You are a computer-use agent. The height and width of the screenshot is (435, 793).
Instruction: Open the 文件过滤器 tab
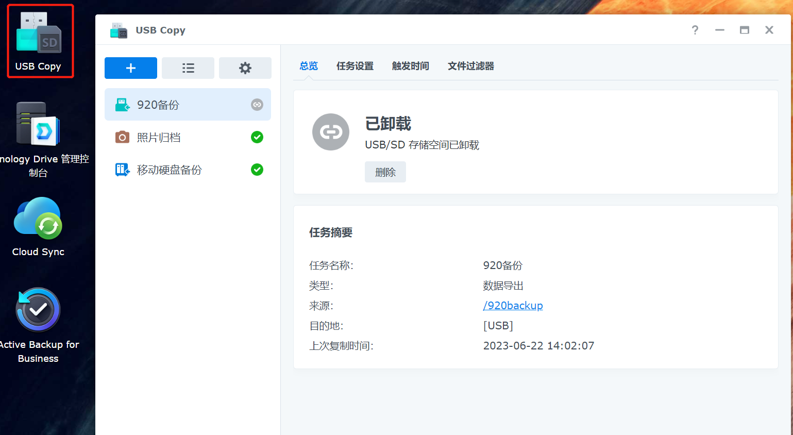(471, 66)
